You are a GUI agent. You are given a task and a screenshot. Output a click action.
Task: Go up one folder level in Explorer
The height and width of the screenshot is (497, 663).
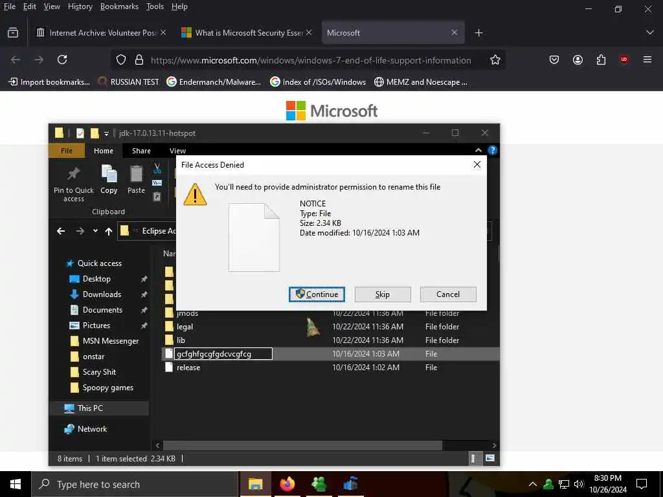pos(109,231)
